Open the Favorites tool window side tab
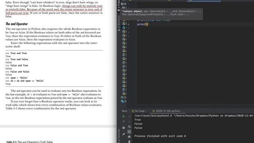This screenshot has height=143, width=254. [x=119, y=136]
